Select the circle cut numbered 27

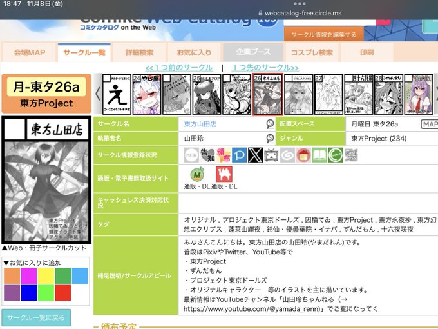click(328, 94)
